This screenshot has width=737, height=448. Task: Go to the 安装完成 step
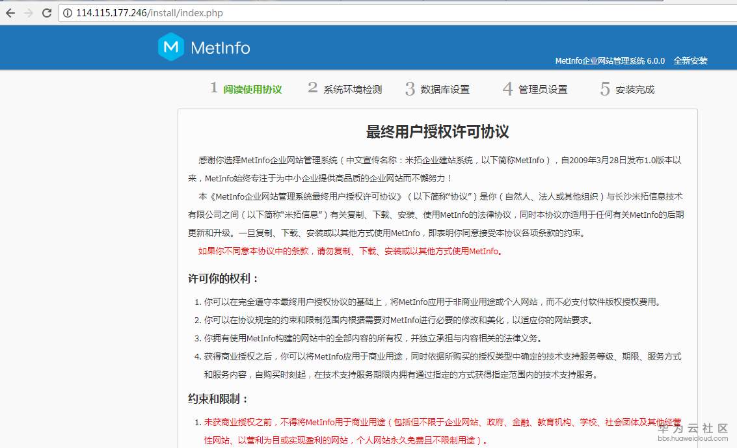click(637, 90)
